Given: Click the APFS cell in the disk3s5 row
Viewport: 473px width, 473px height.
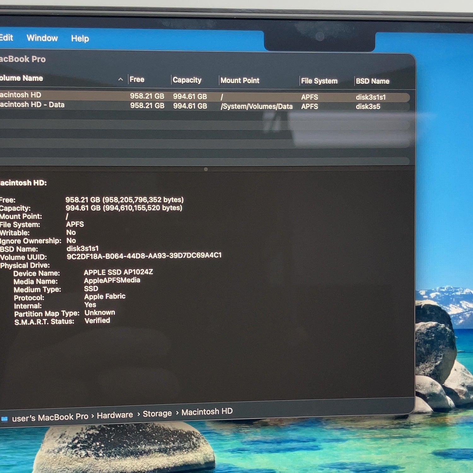Looking at the screenshot, I should point(310,107).
